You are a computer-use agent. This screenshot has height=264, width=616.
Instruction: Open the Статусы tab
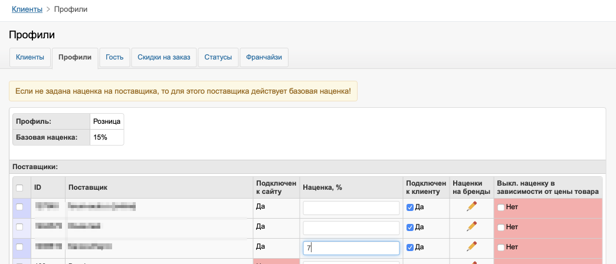click(218, 57)
